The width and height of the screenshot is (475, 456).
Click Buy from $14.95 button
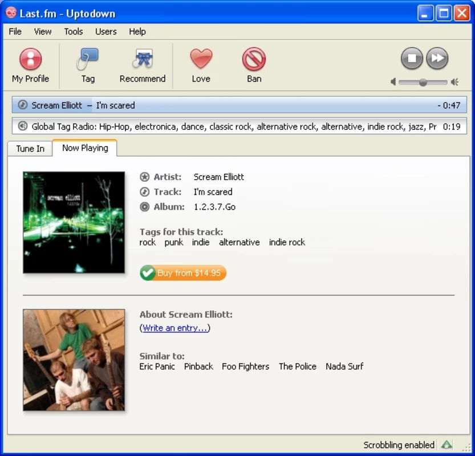(x=183, y=273)
